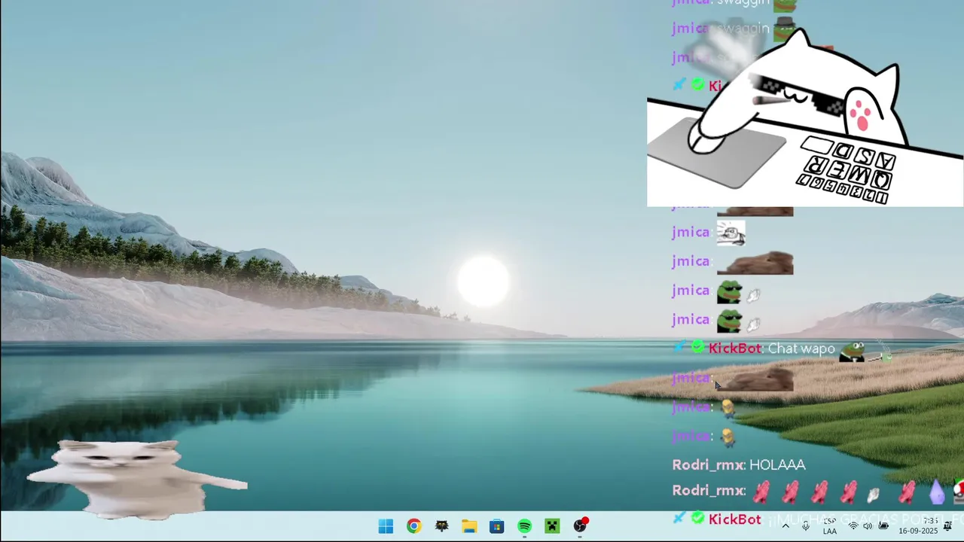The height and width of the screenshot is (542, 964).
Task: Launch Google Chrome from the taskbar
Action: tap(413, 526)
